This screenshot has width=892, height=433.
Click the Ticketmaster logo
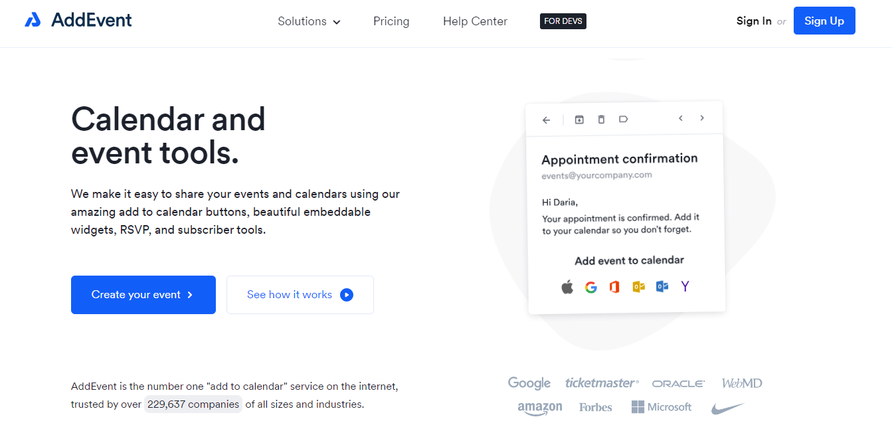[x=602, y=383]
